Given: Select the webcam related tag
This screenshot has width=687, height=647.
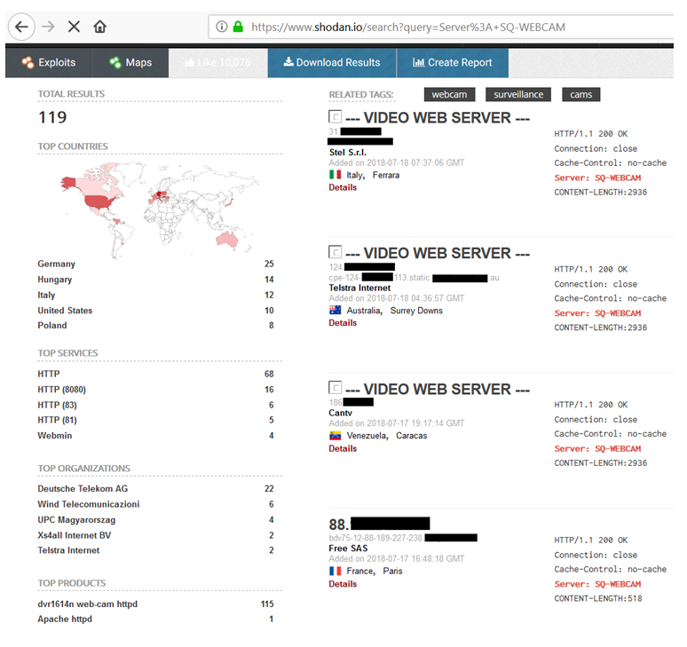Looking at the screenshot, I should [x=450, y=94].
